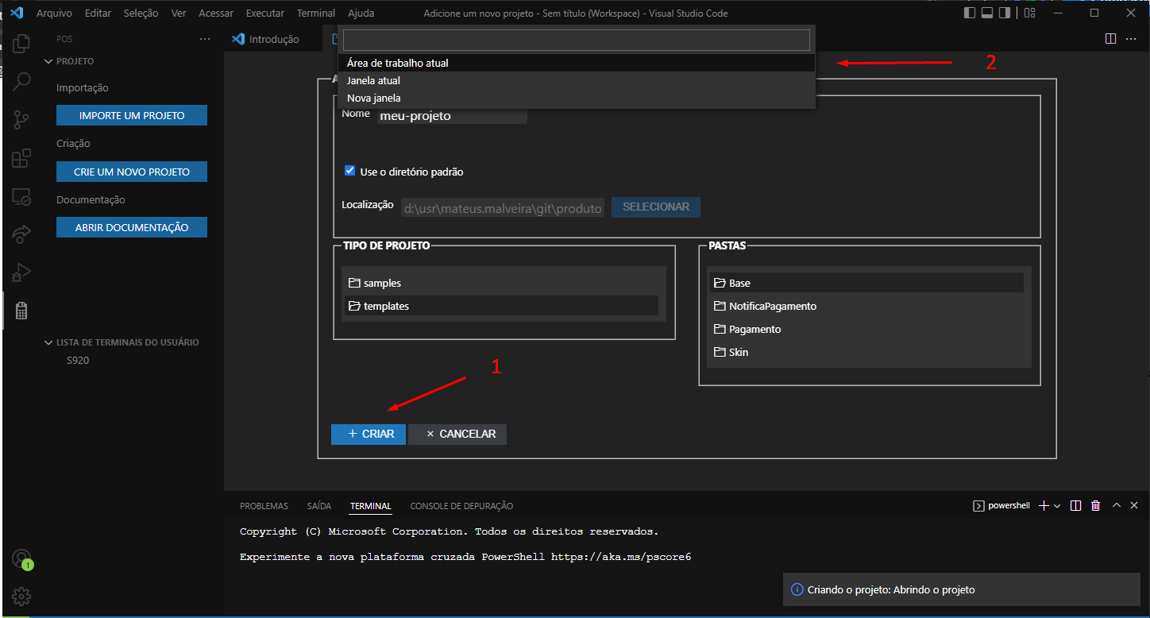Click the POS calculator extension icon
The height and width of the screenshot is (618, 1150).
click(x=21, y=311)
